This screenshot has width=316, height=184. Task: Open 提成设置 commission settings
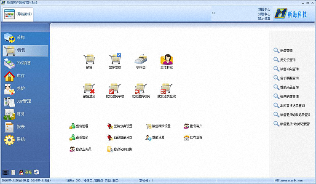pyautogui.click(x=155, y=138)
